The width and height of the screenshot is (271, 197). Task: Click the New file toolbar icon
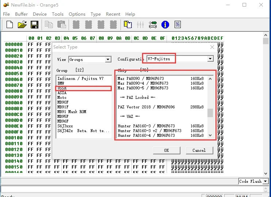pos(9,24)
